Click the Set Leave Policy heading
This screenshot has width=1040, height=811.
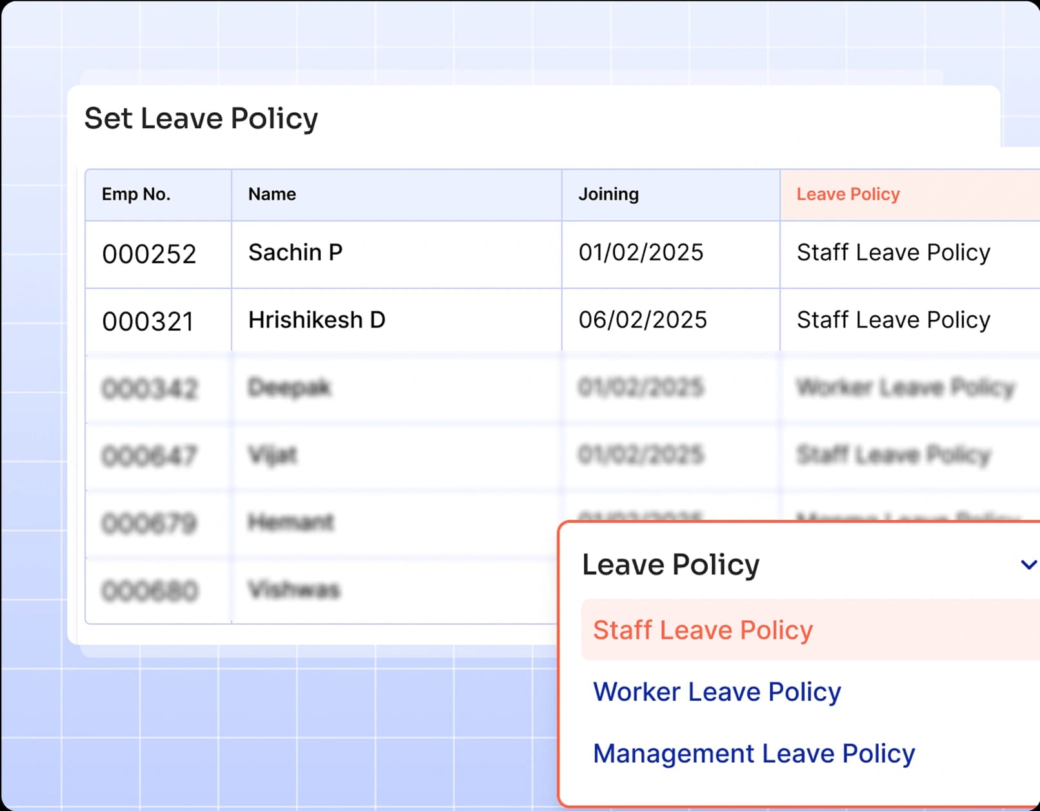201,119
